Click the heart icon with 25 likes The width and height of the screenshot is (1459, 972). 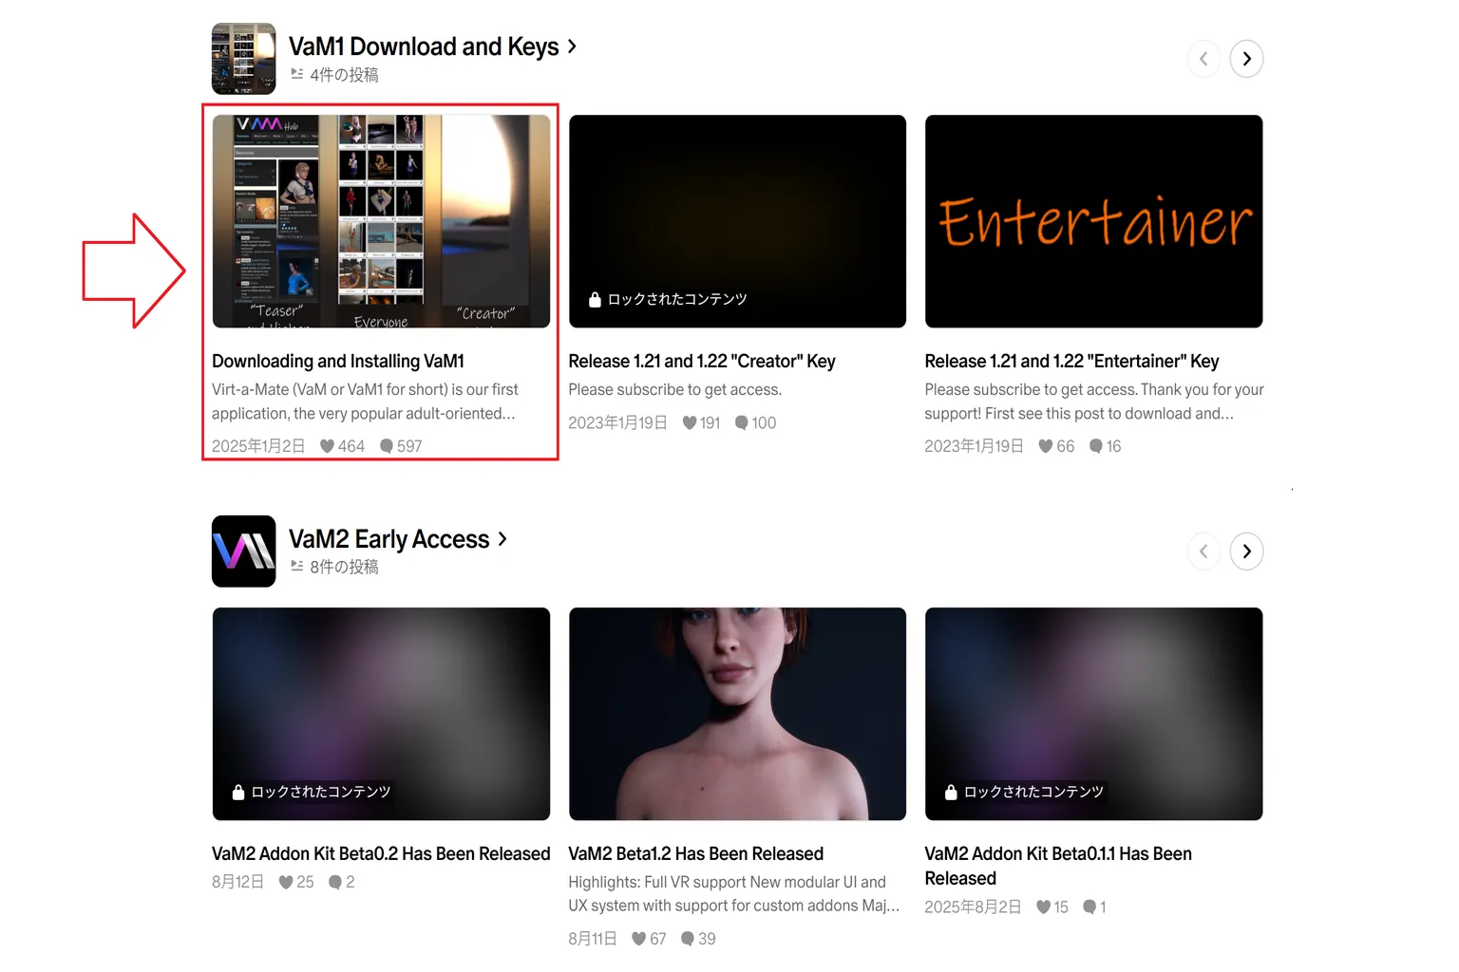(x=286, y=882)
